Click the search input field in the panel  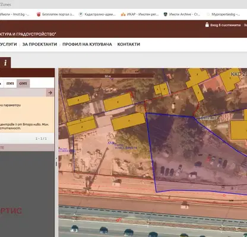tap(23, 92)
